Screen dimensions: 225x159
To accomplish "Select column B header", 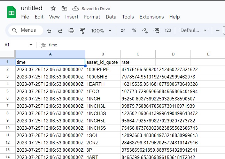I will [103, 54].
